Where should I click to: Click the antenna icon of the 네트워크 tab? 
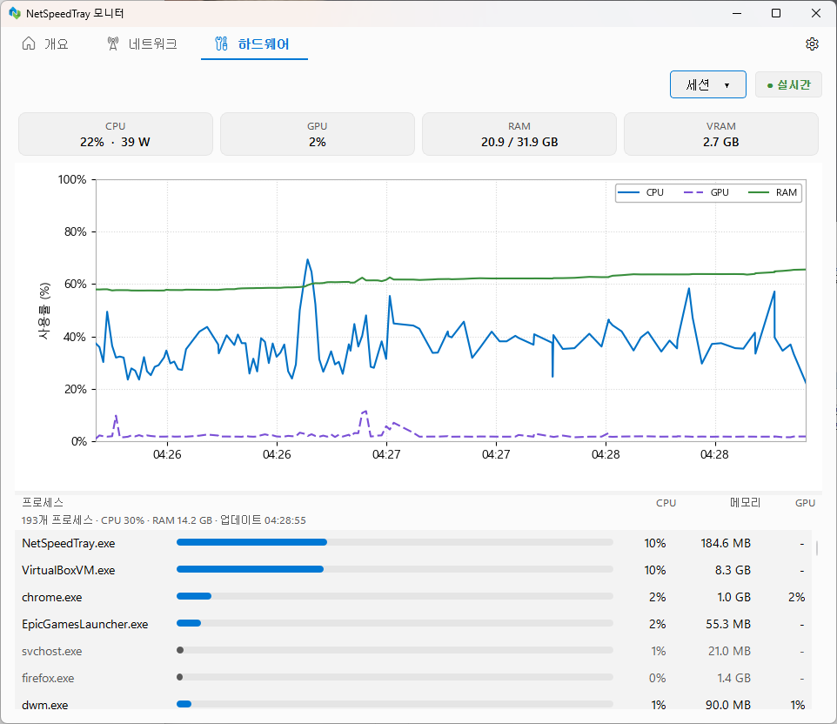click(x=112, y=44)
